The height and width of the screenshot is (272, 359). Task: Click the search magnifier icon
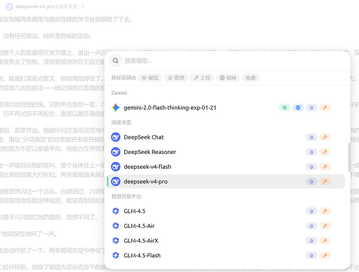coord(115,60)
